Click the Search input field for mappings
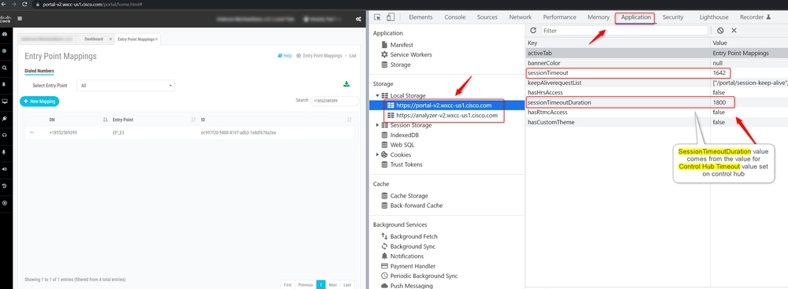 click(334, 101)
